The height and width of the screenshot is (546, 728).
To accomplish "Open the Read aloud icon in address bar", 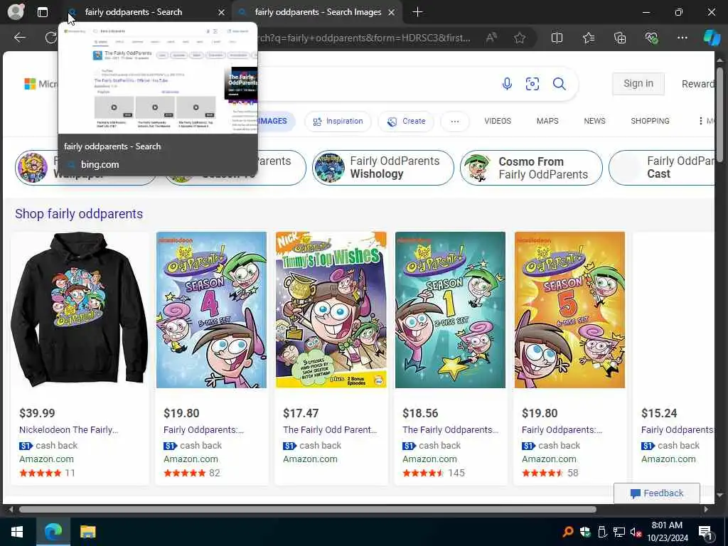I will pyautogui.click(x=491, y=38).
